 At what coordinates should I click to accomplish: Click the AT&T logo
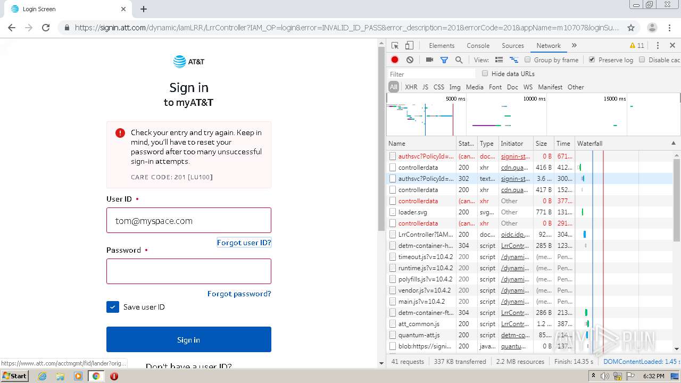(x=189, y=62)
